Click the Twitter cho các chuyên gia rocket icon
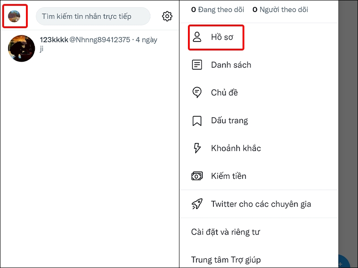 tap(197, 204)
